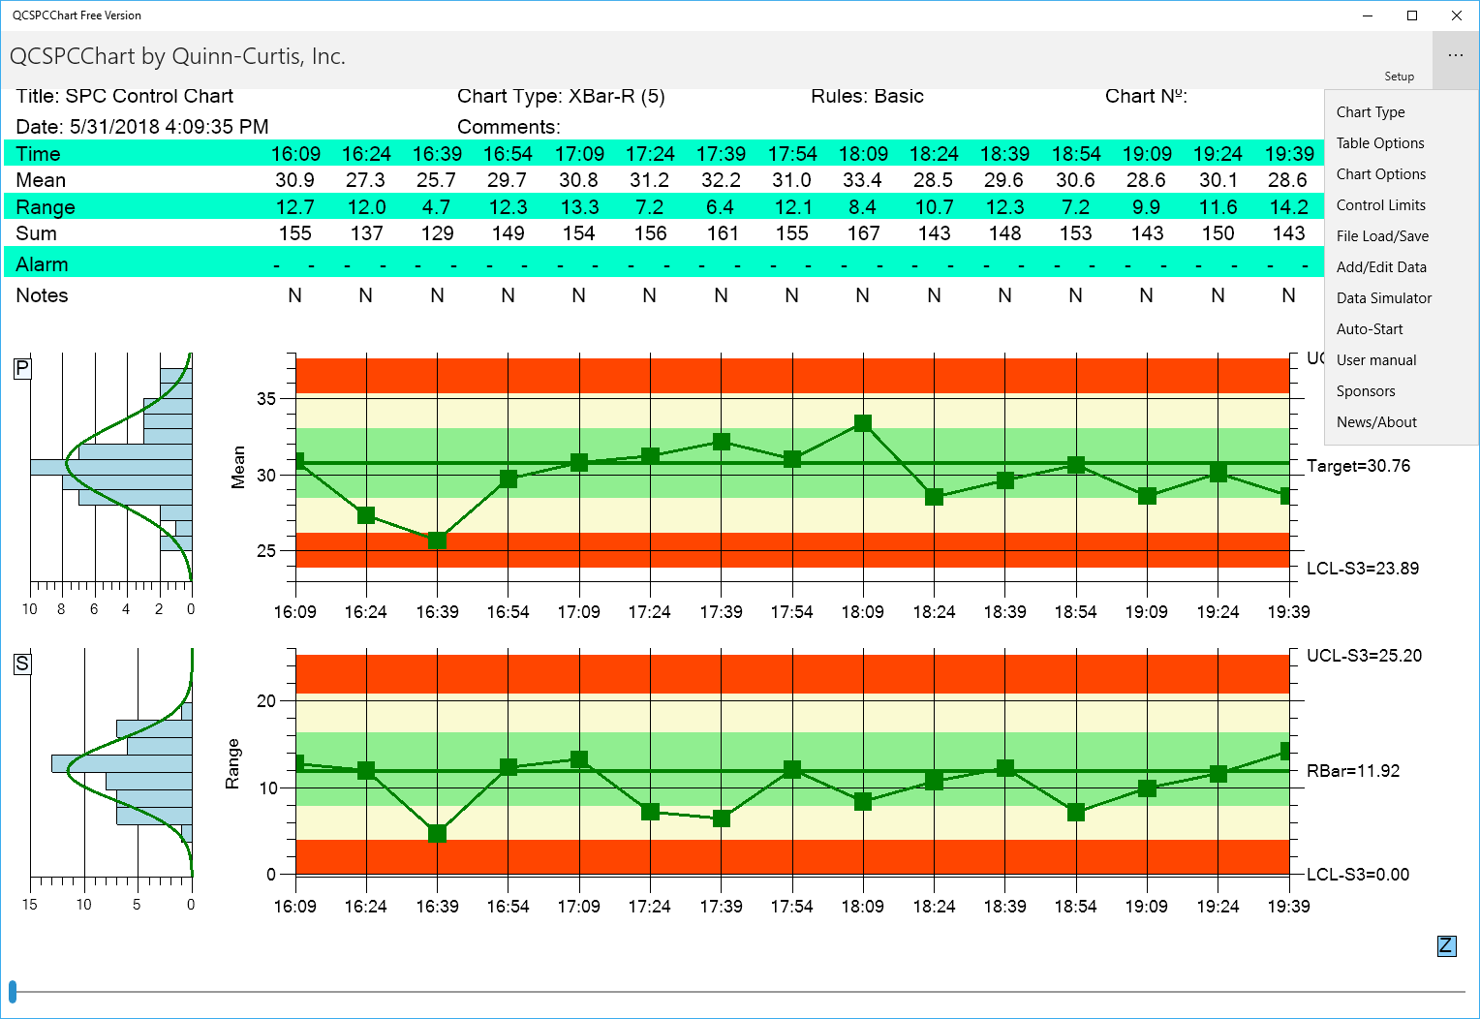Open Add/Edit Data
This screenshot has width=1480, height=1019.
[x=1381, y=266]
